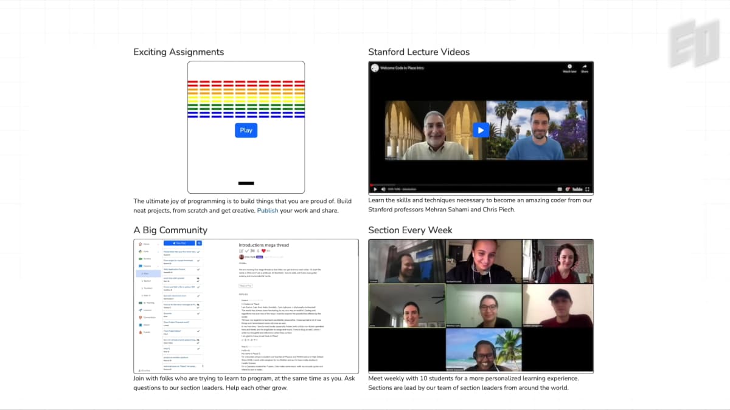This screenshot has width=730, height=410.
Task: Click the 'Stanford Lecture Videos' heading
Action: pos(419,52)
